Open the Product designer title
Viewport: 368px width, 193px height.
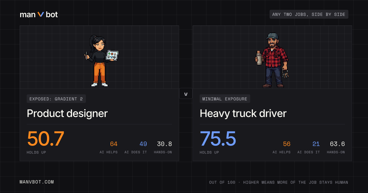[x=67, y=113]
